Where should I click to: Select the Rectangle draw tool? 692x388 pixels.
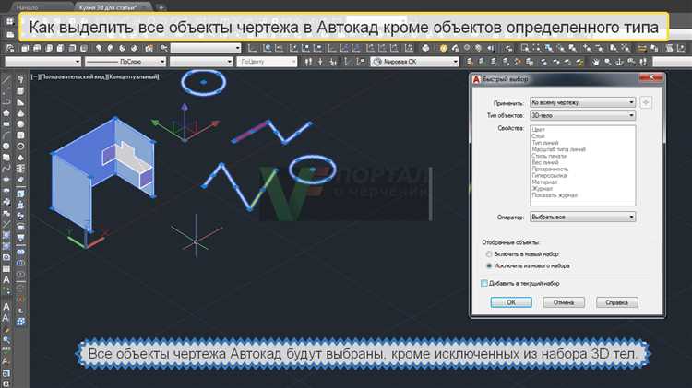click(6, 123)
